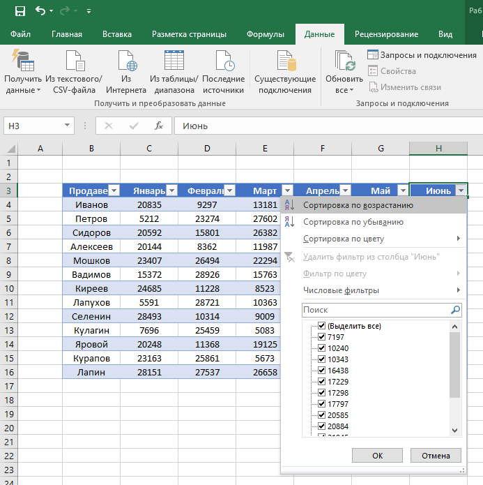Click OK button in filter menu

pos(377,455)
